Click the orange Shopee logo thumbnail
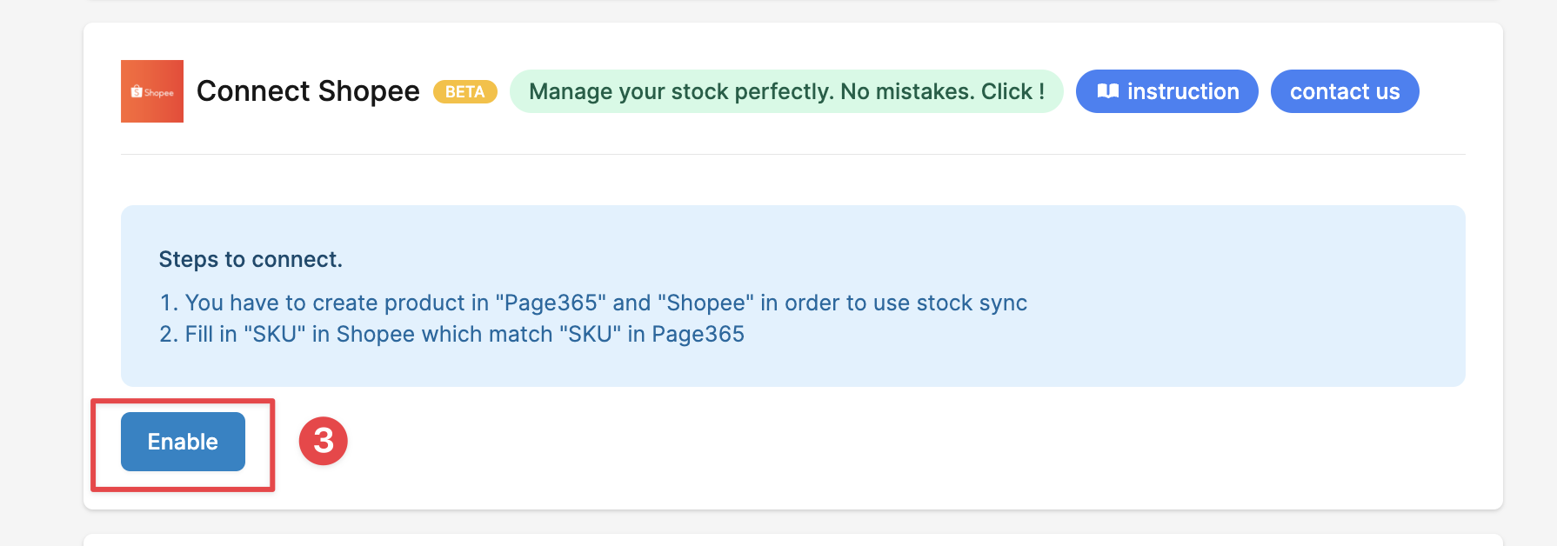This screenshot has height=546, width=1557. 152,91
